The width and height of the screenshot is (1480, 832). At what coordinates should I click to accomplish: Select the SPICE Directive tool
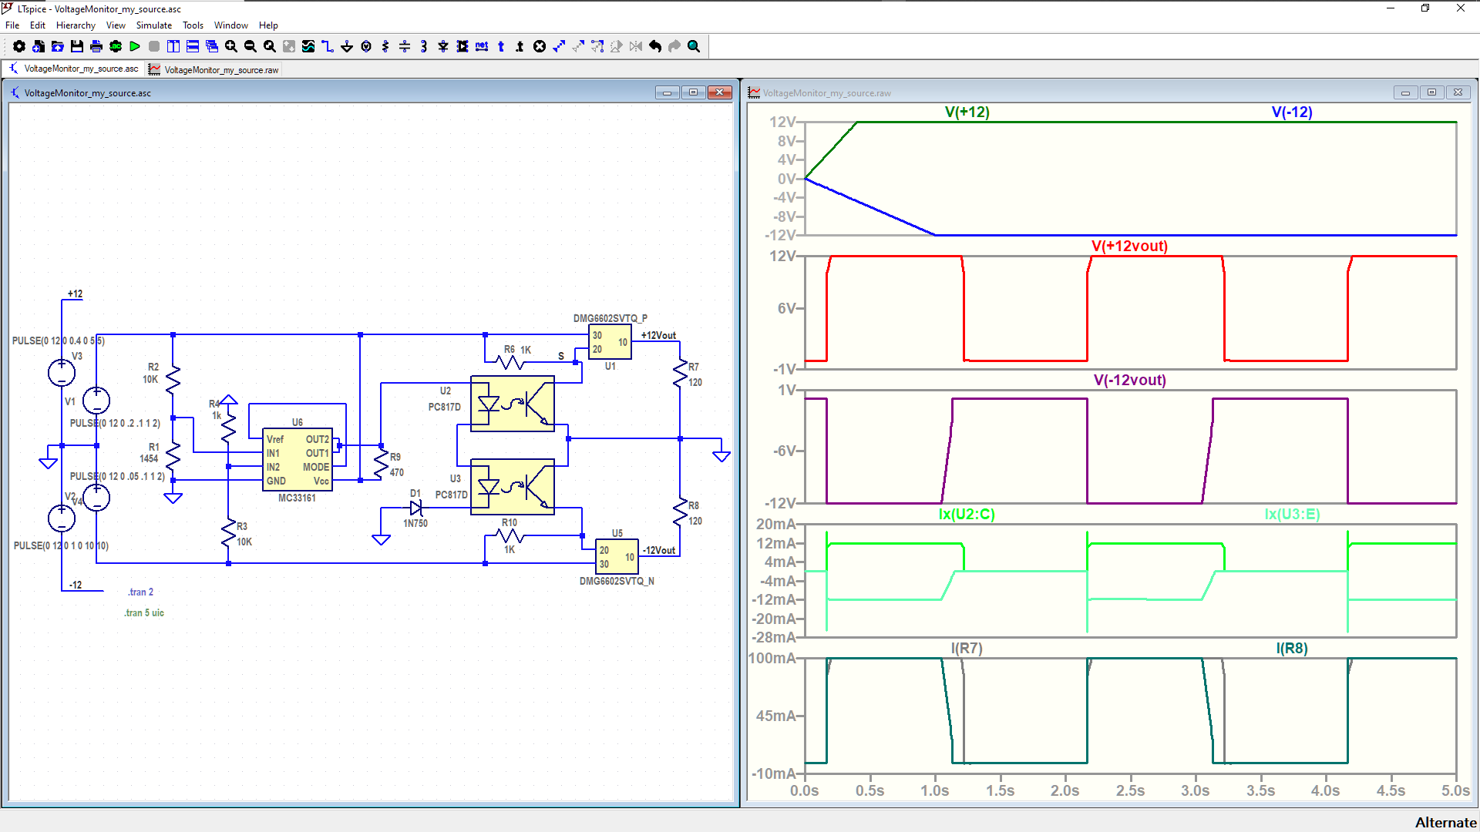click(x=520, y=46)
